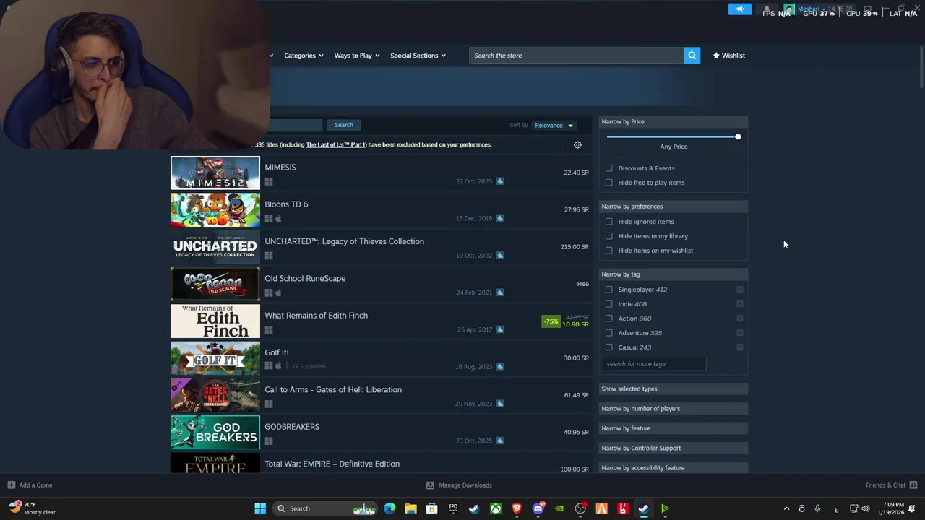925x520 pixels.
Task: Click the review icon on Golf It! row
Action: pos(500,367)
